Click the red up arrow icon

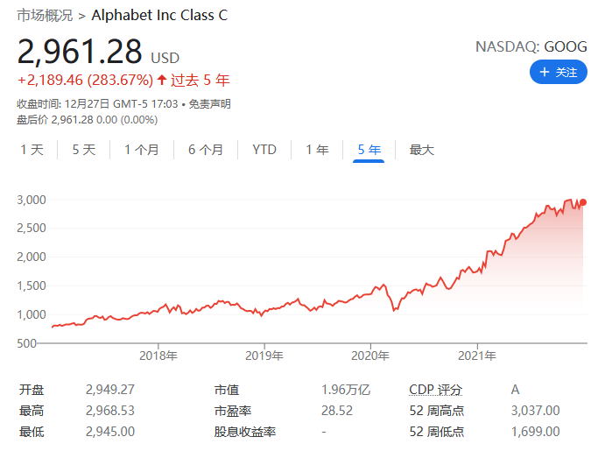162,80
